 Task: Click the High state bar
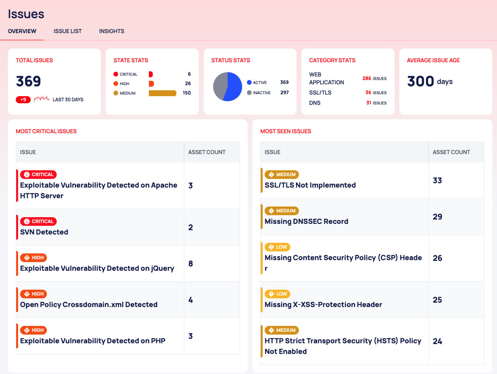pos(151,84)
